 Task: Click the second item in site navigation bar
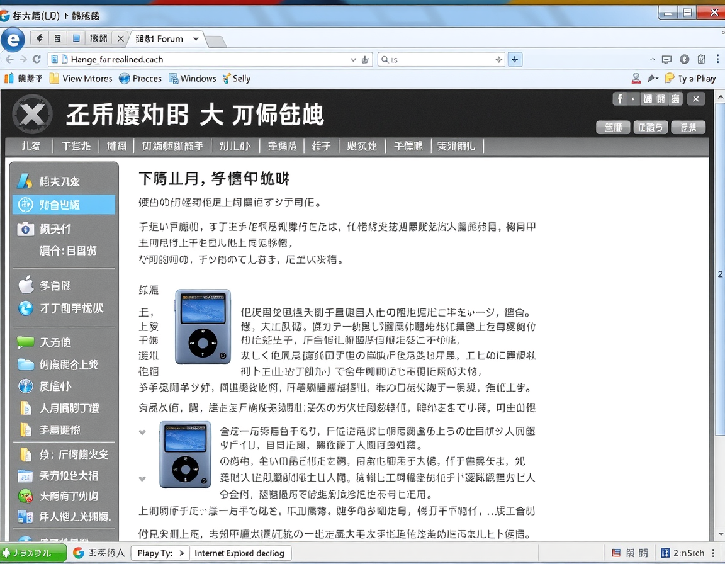[76, 146]
